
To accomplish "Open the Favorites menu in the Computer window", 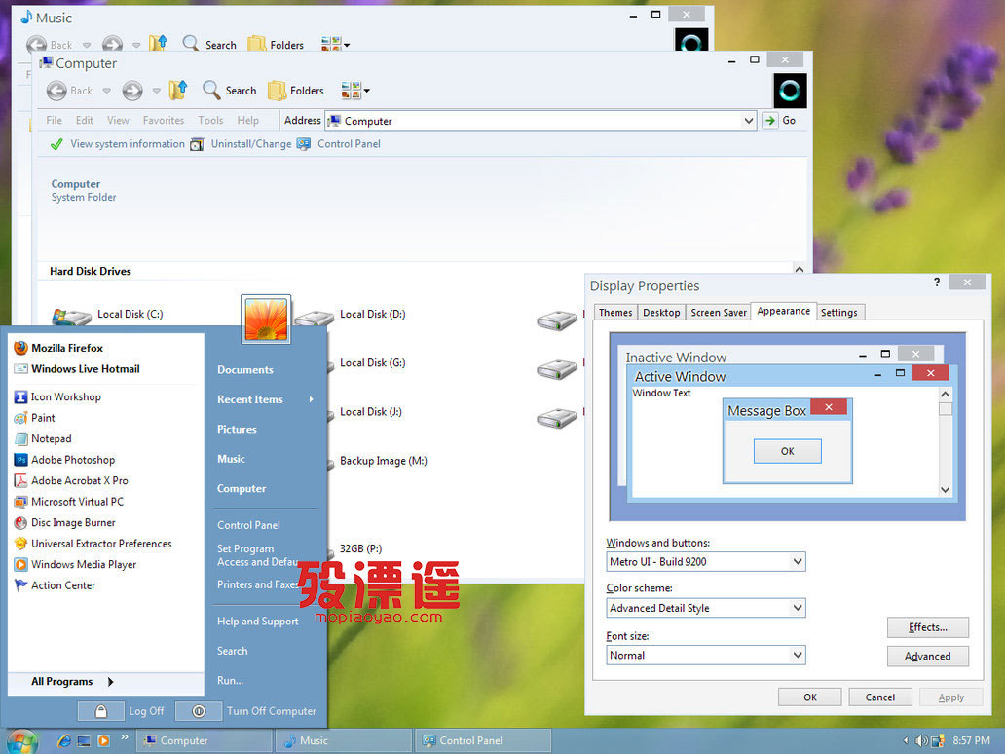I will (x=163, y=120).
